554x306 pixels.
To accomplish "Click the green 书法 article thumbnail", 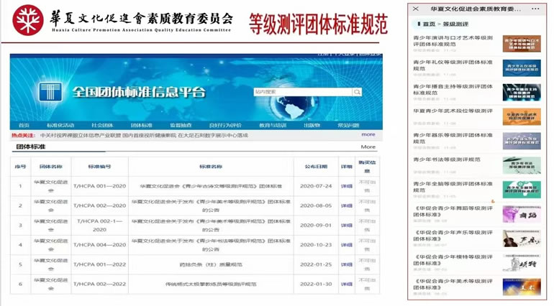I will (522, 165).
